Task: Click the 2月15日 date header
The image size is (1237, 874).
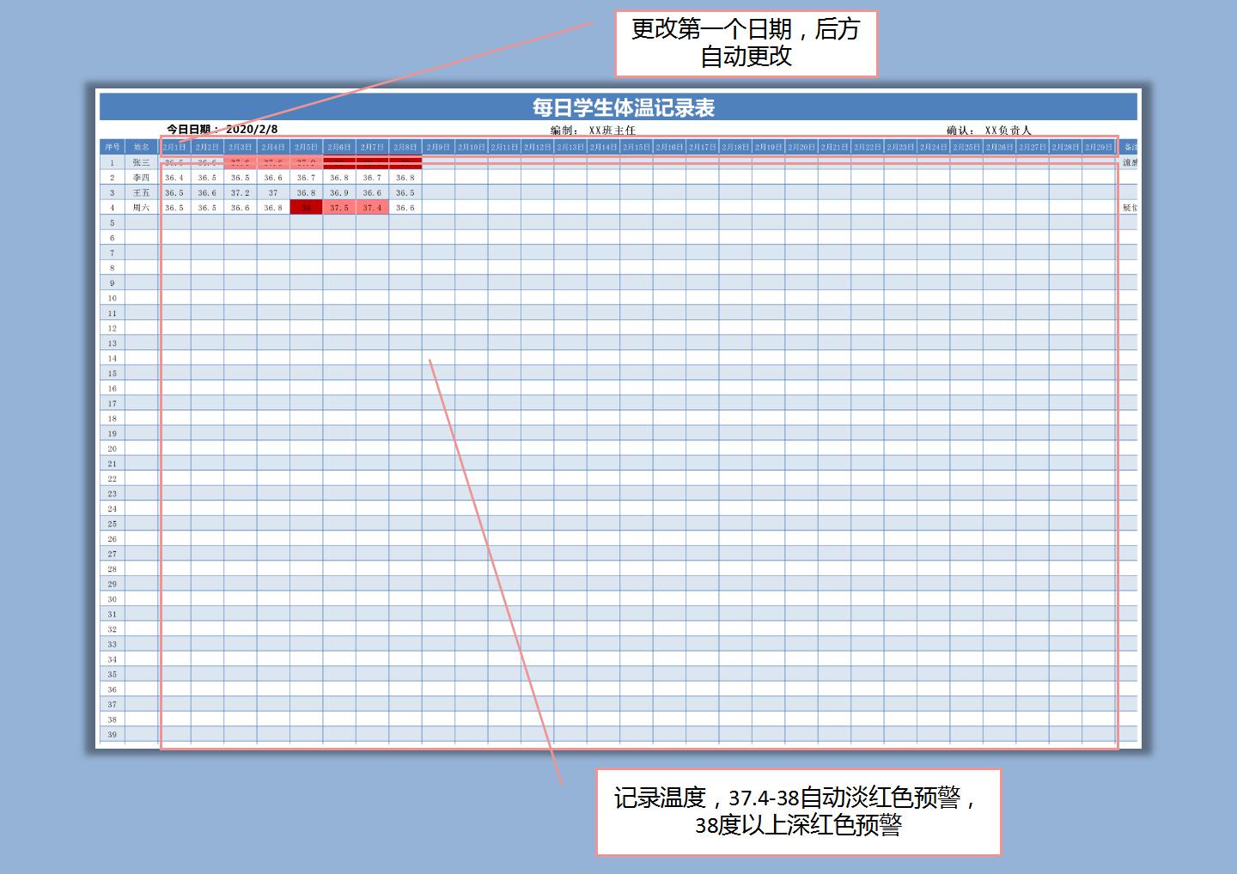Action: pos(636,148)
